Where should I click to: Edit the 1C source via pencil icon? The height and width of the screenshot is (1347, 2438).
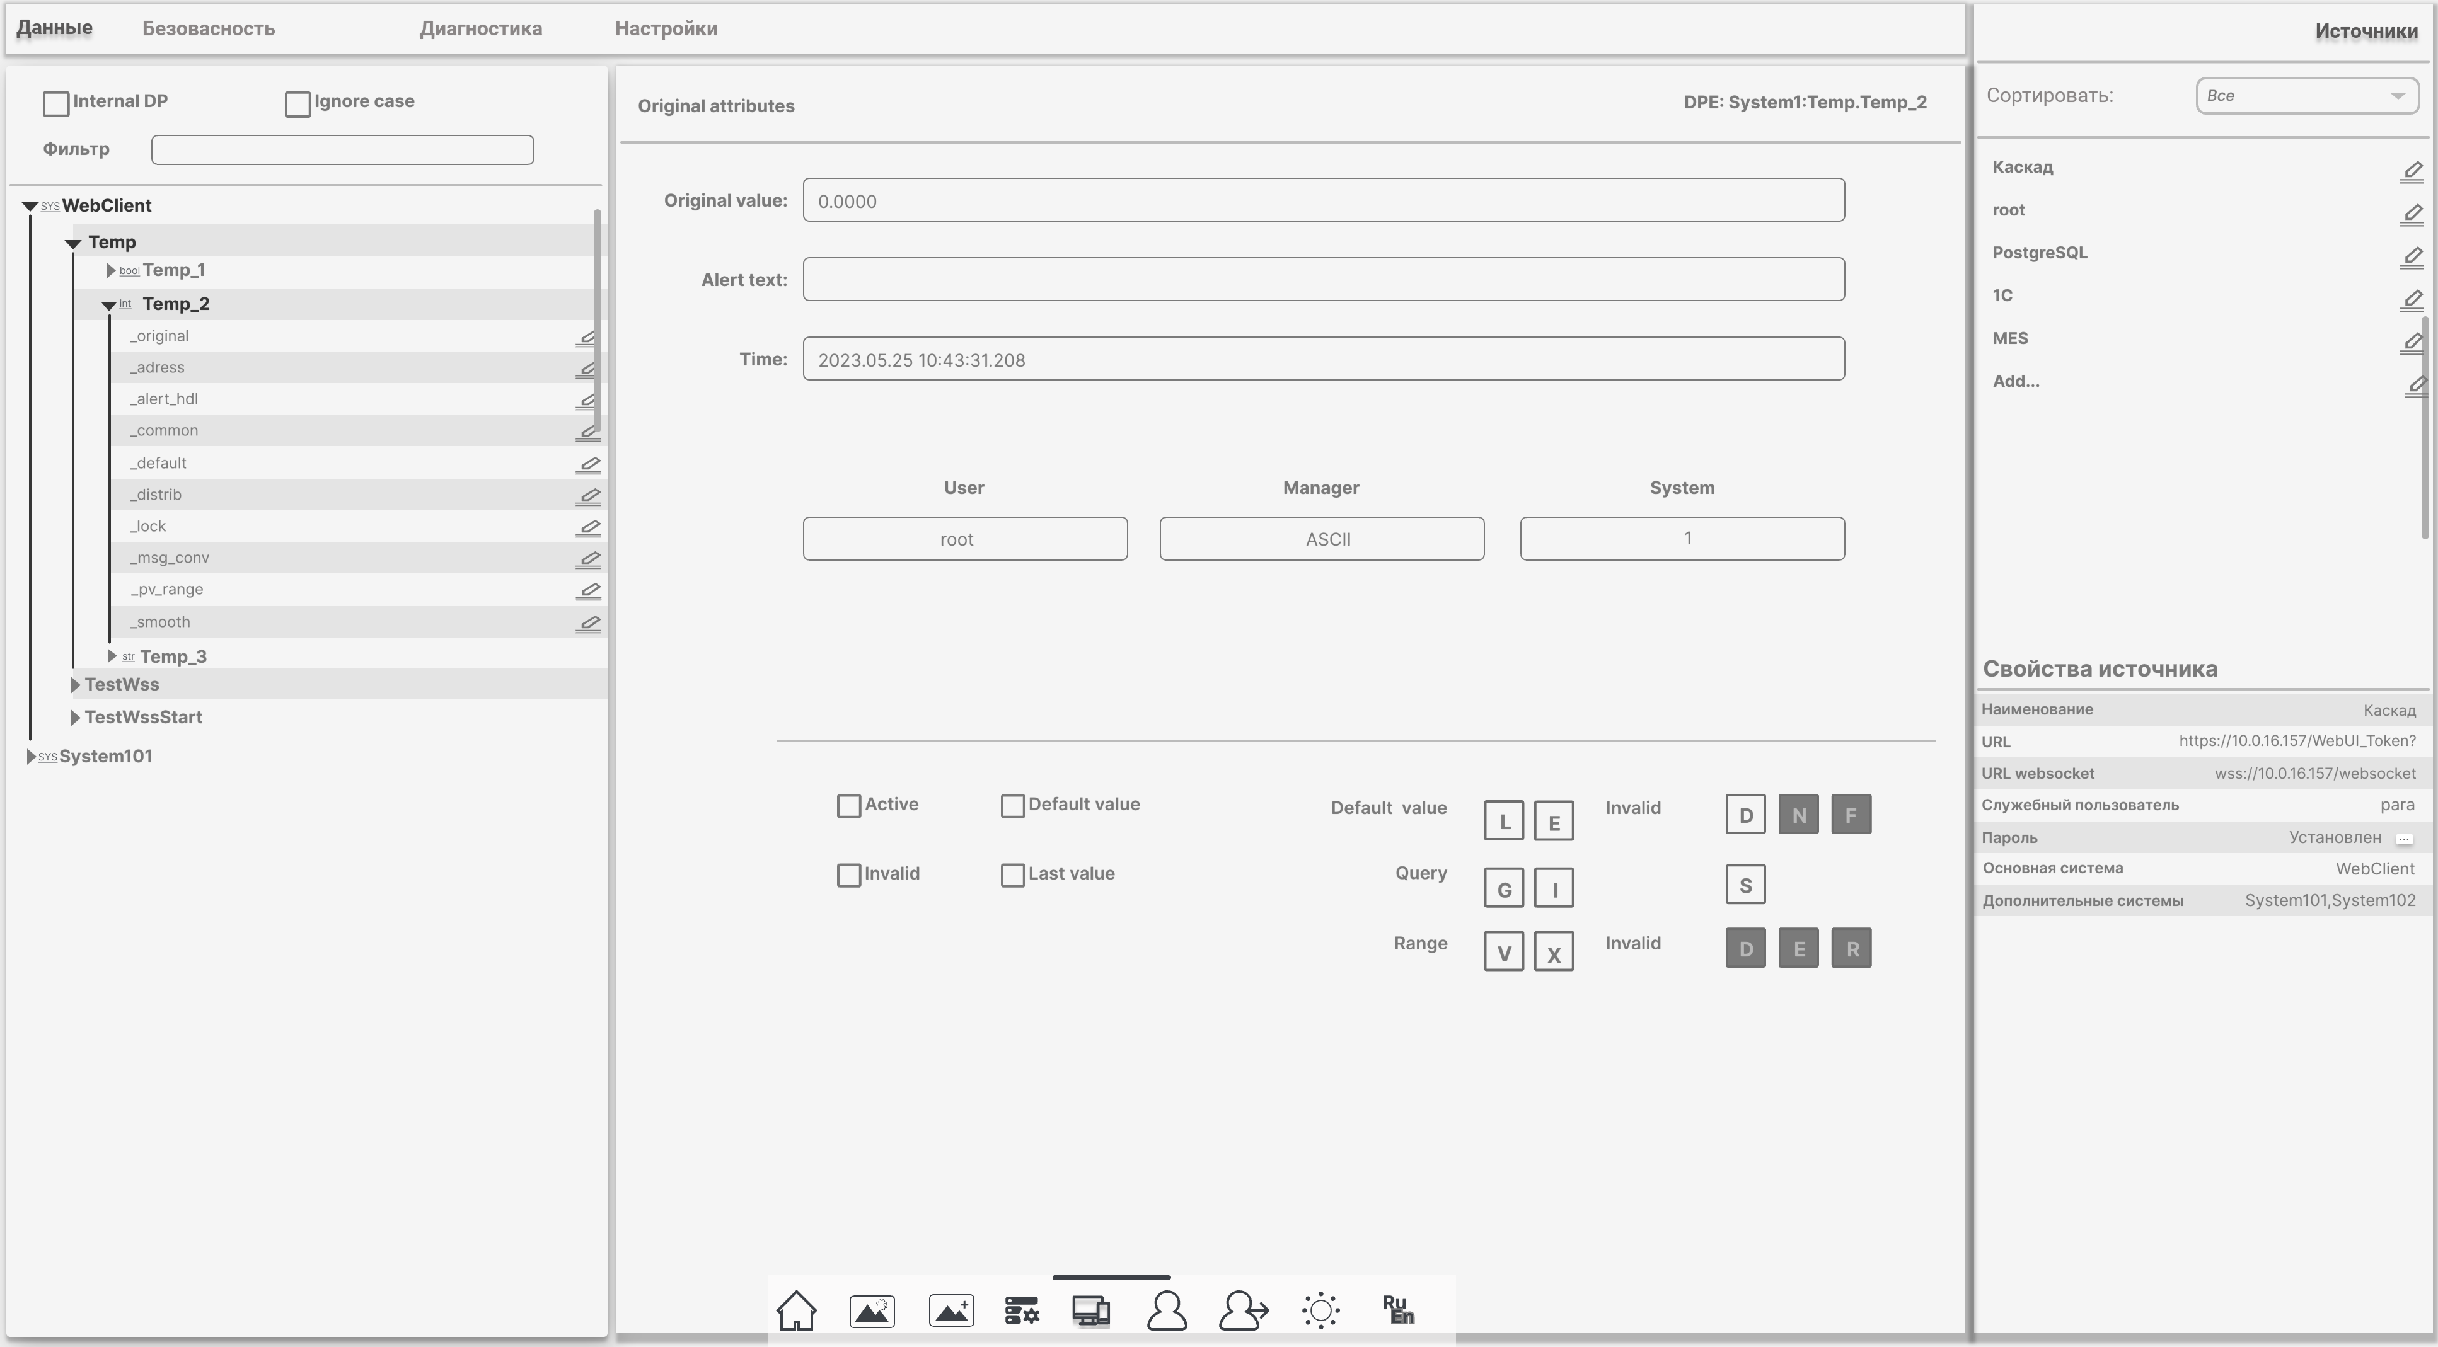2412,300
